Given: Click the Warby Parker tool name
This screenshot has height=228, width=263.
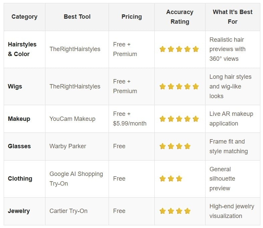Looking at the screenshot, I should point(68,146).
